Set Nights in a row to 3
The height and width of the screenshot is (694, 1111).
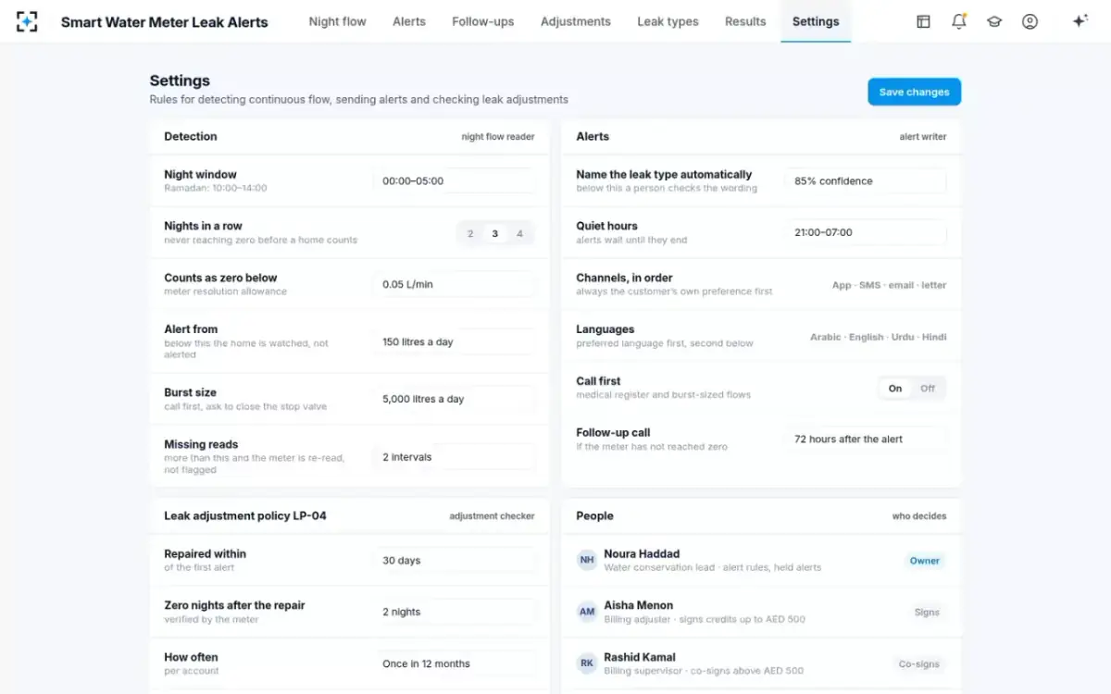point(495,234)
